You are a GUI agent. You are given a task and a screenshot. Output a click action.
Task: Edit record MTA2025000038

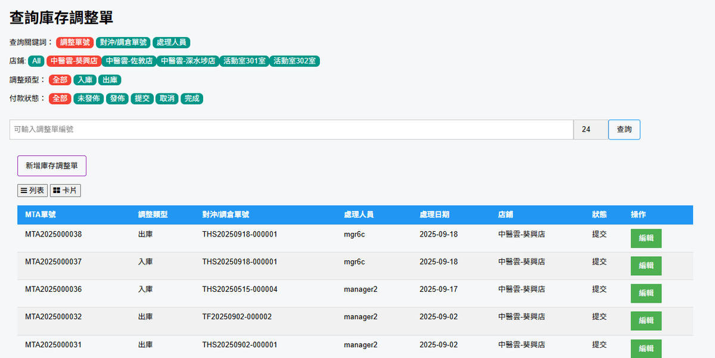pos(646,238)
